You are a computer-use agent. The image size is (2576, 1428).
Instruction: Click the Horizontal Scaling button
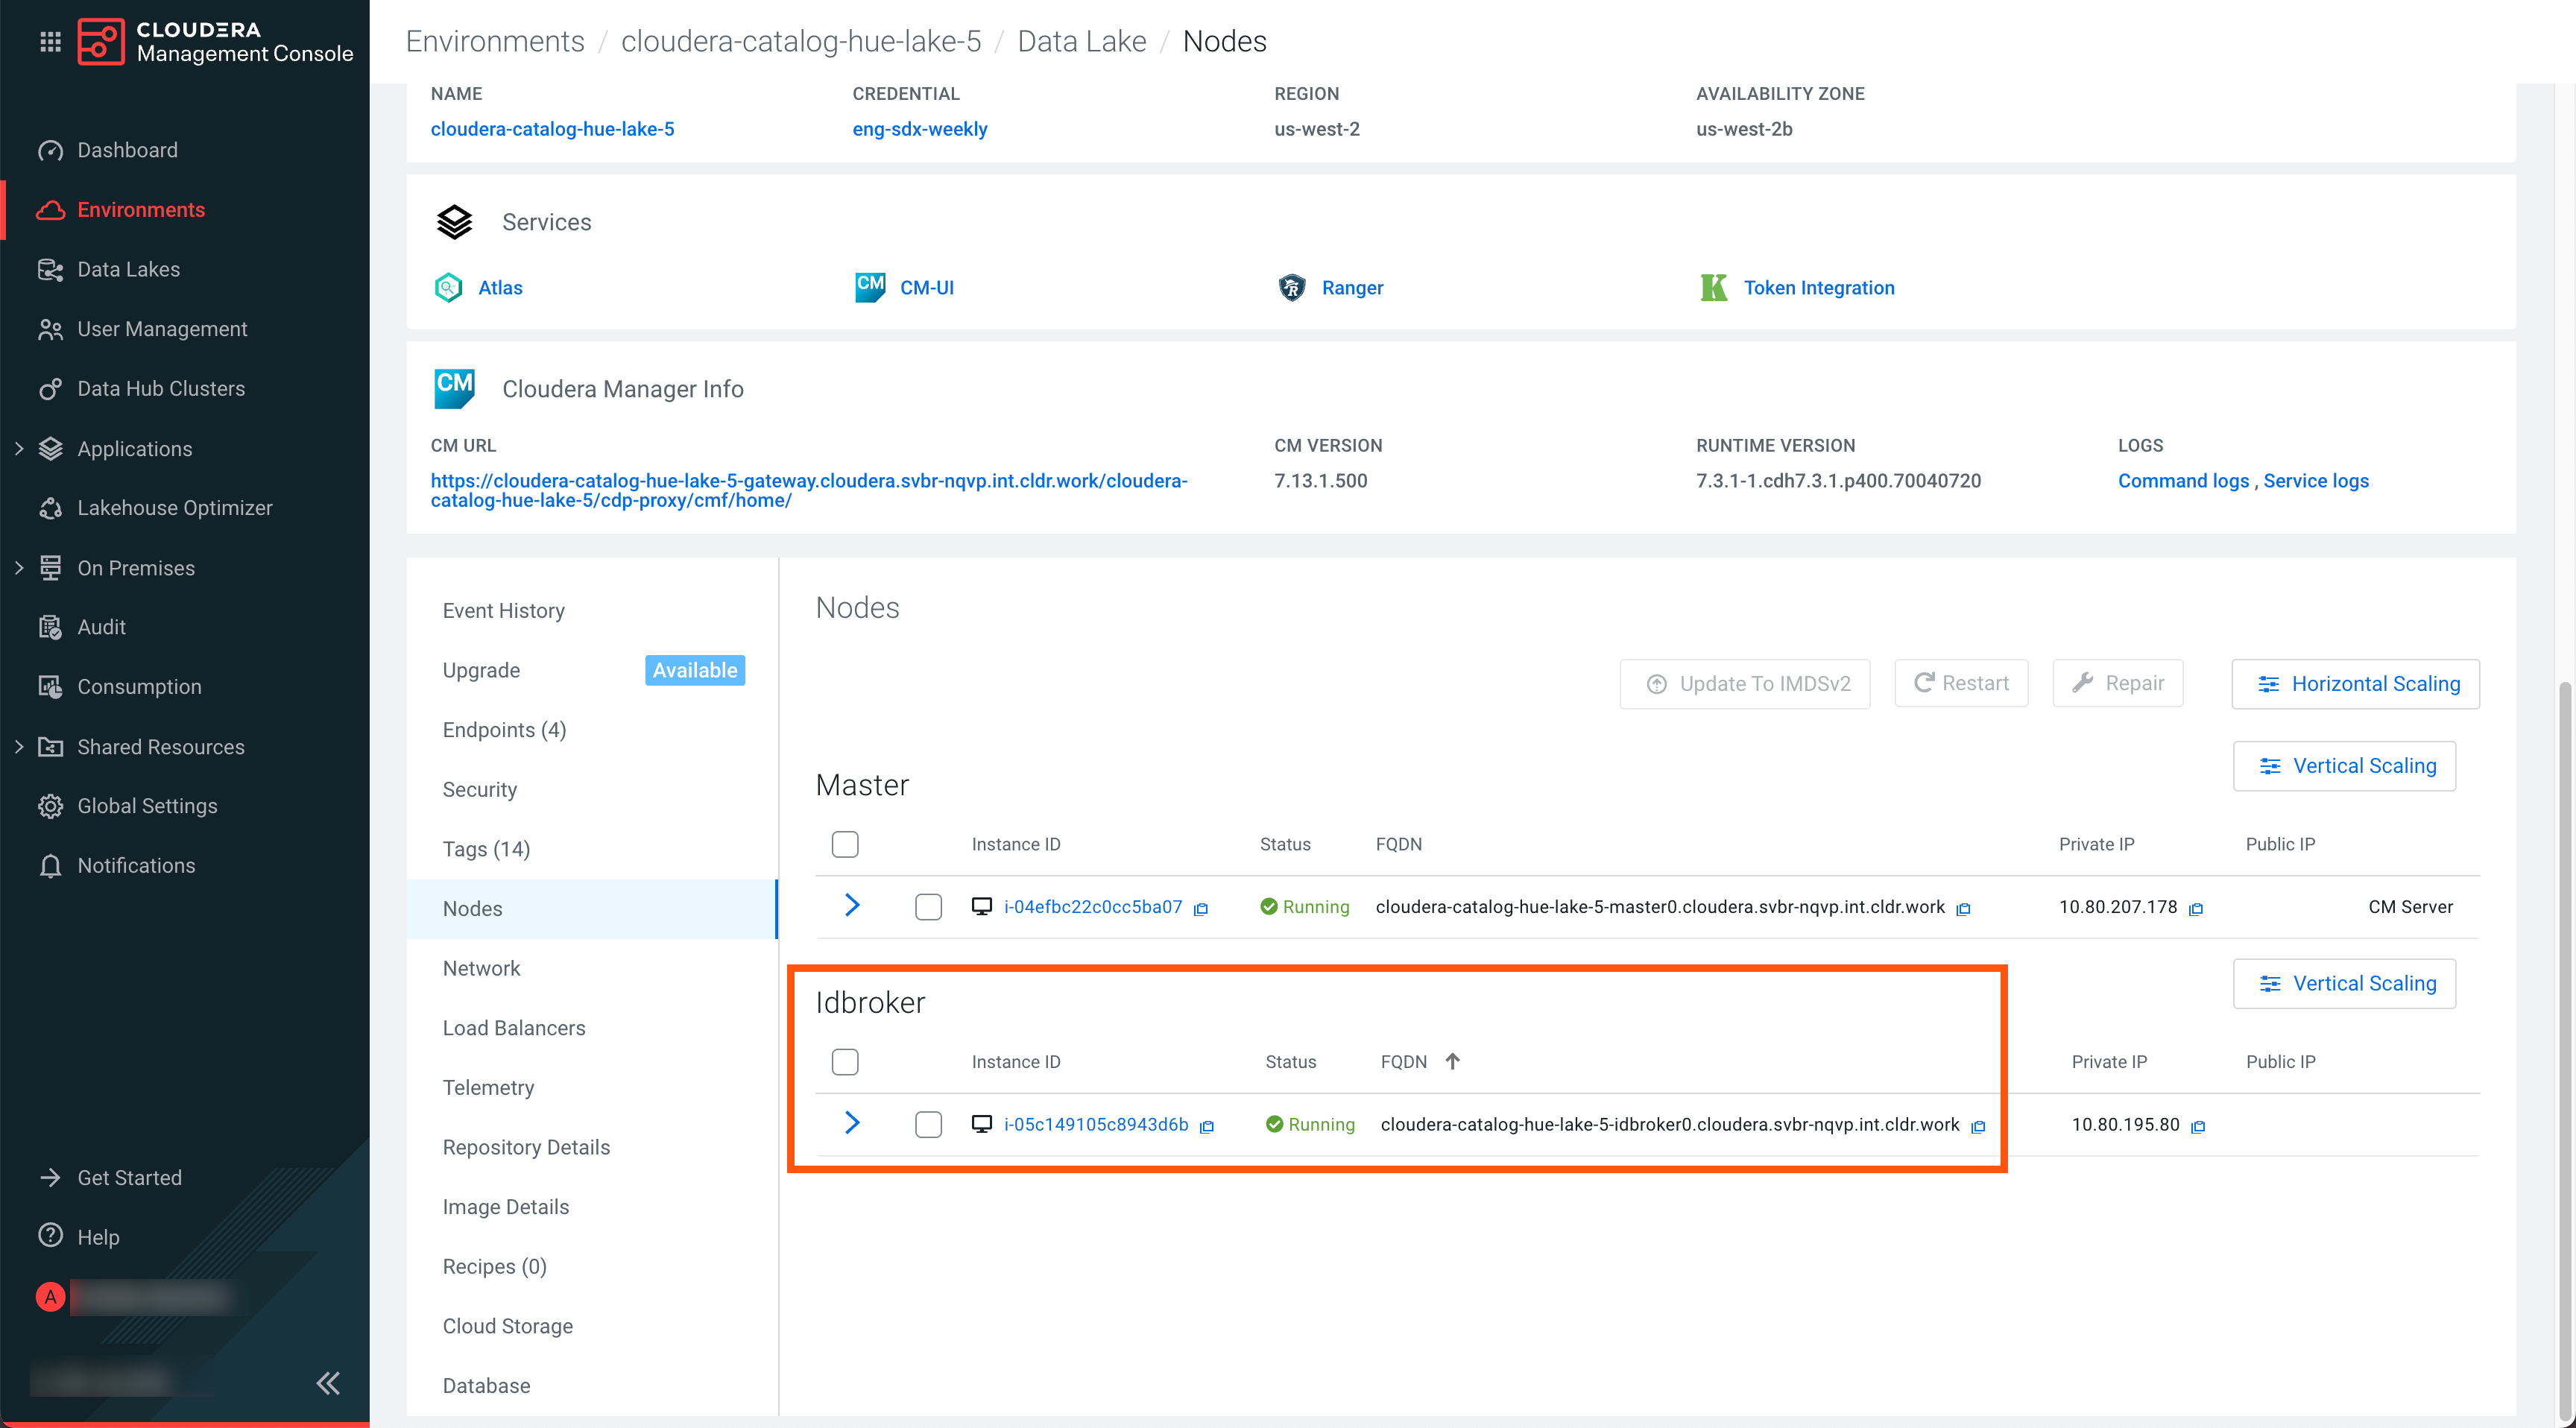click(2355, 683)
